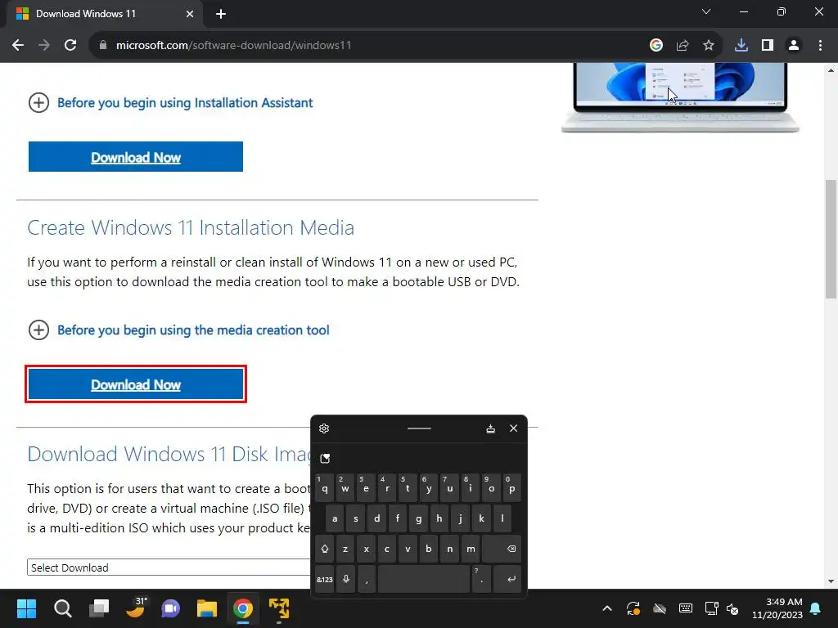This screenshot has height=628, width=838.
Task: Switch keyboard to &123 symbols
Action: (x=324, y=580)
